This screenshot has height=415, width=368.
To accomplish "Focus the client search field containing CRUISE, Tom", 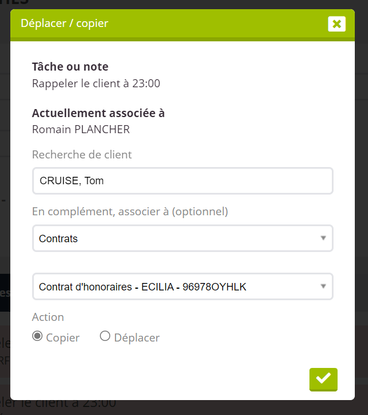I will tap(183, 181).
